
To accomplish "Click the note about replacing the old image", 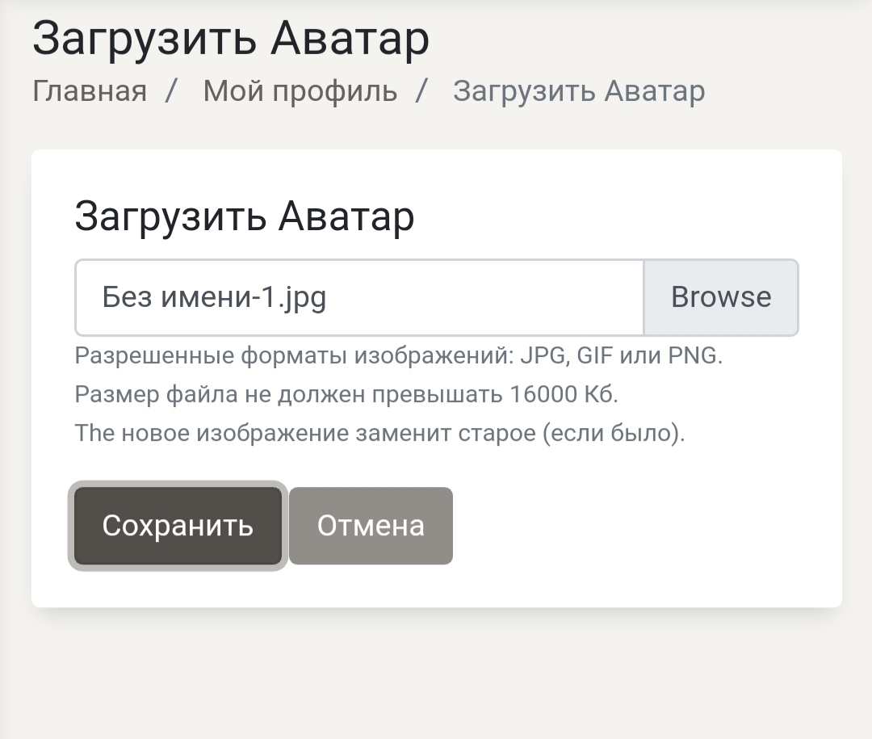I will (379, 433).
